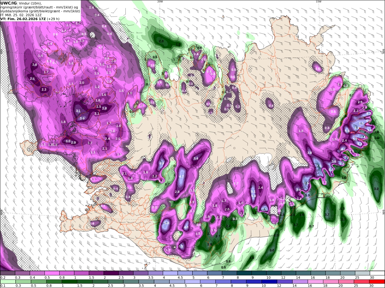Screen dimensions: 385x288
Task: Click the '5.9' precipitation value on the map
Action: [307, 195]
